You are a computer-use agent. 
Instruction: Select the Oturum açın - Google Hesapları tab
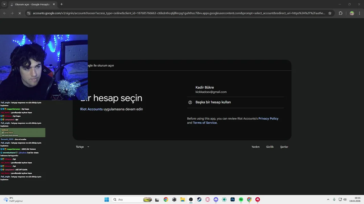(32, 4)
